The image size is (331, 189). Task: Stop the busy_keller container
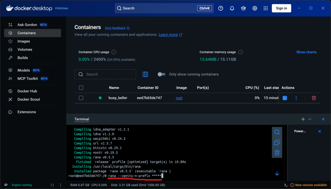pos(285,98)
